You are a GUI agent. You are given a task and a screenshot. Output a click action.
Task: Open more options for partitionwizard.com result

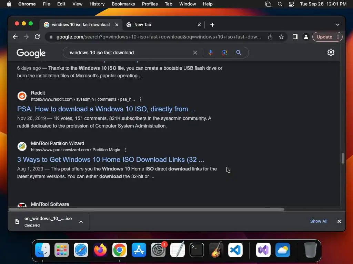126,150
